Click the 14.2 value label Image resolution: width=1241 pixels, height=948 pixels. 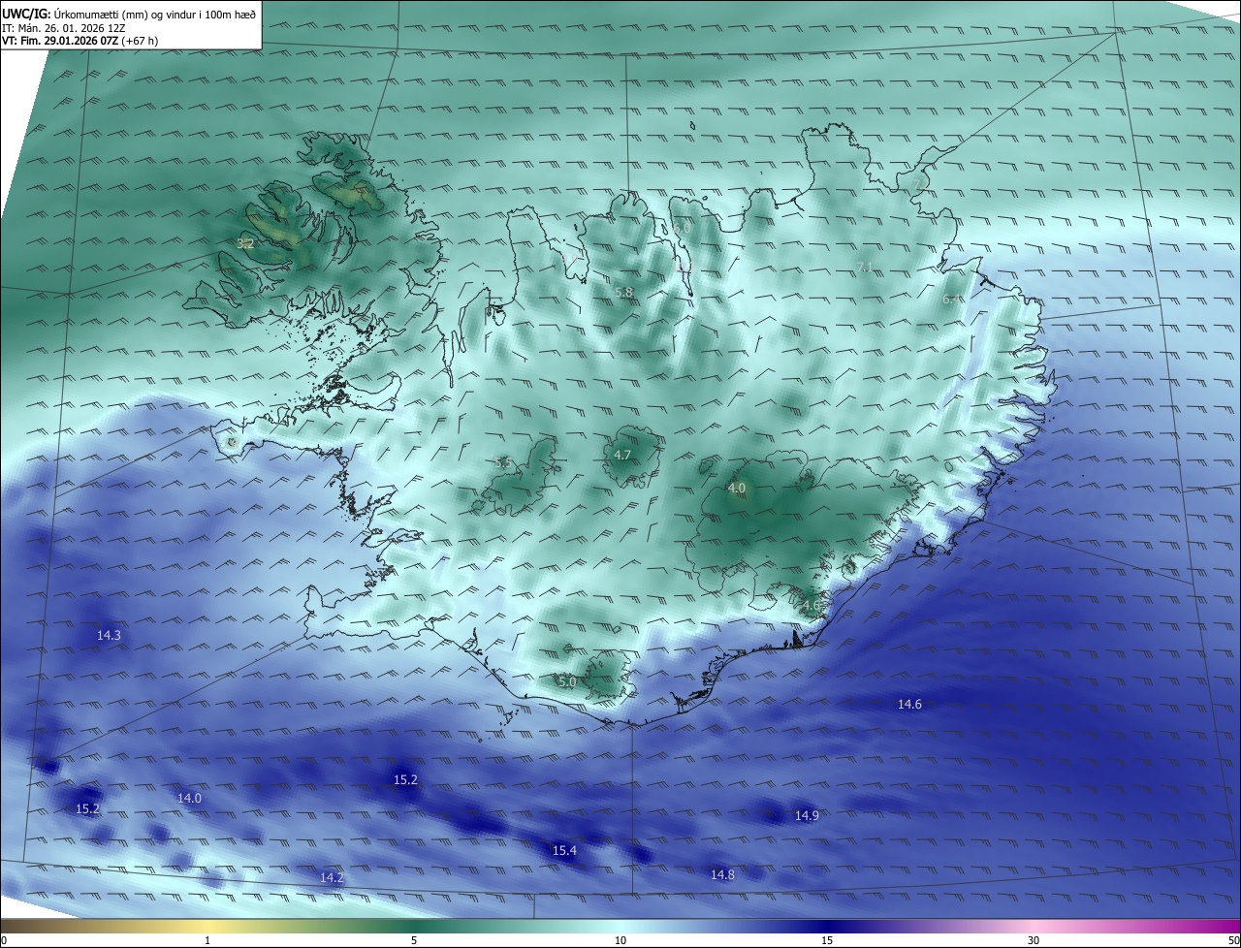pos(332,876)
